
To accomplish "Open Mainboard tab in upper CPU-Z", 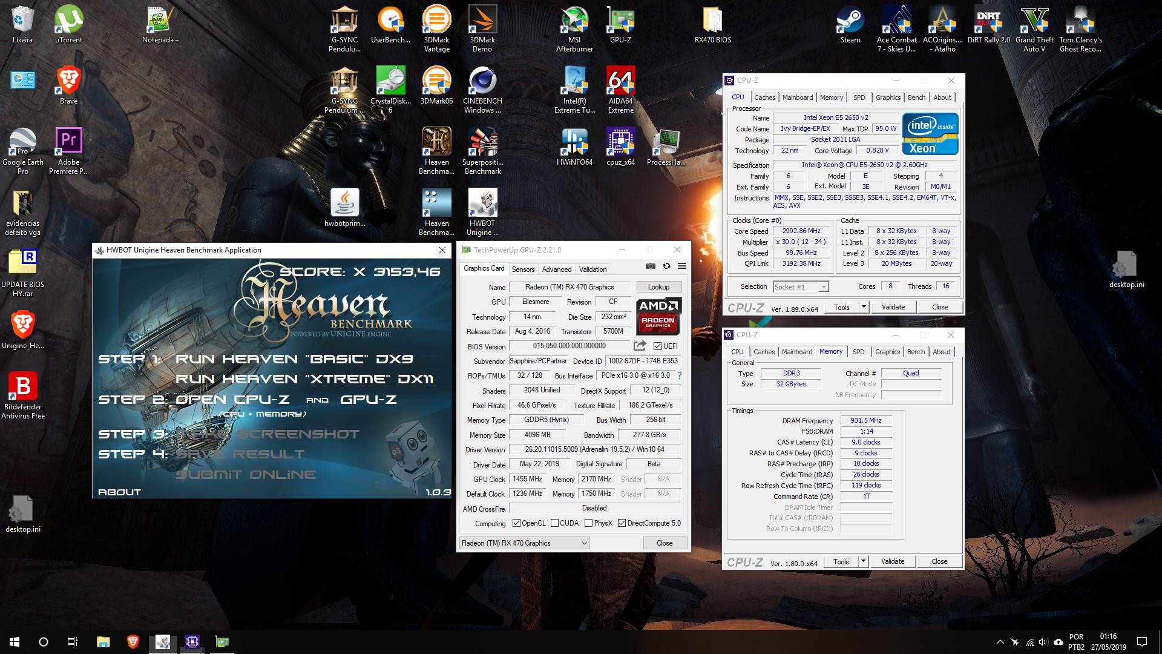I will (798, 97).
